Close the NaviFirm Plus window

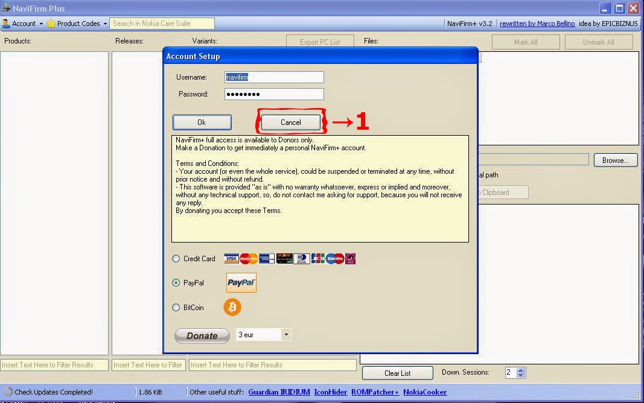click(x=633, y=8)
